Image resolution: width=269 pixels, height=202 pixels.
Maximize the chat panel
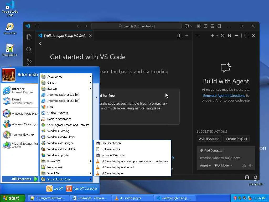pos(247,36)
